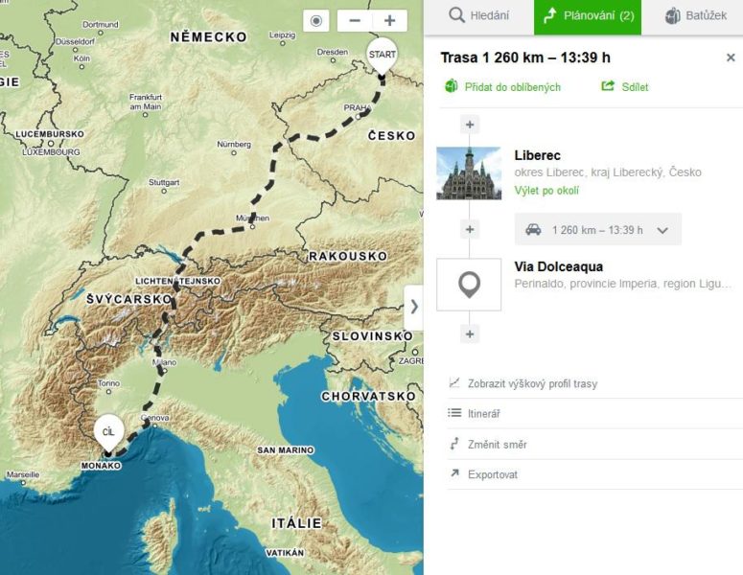
Task: Click the map layer switch icon
Action: 316,21
